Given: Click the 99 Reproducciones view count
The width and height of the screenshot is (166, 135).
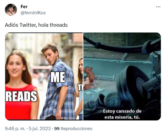Looking at the screenshot, I should click(x=73, y=129).
